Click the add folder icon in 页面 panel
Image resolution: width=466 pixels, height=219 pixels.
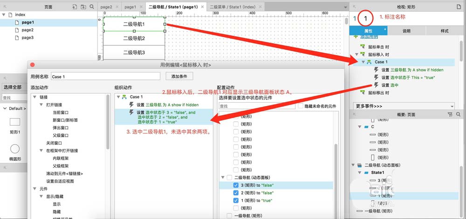tap(83, 7)
